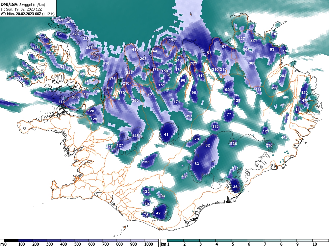The image size is (329, 247).
Task: Click the 'VT: Mán. 20.02.2023 00Z' valid time
Action: coord(21,14)
